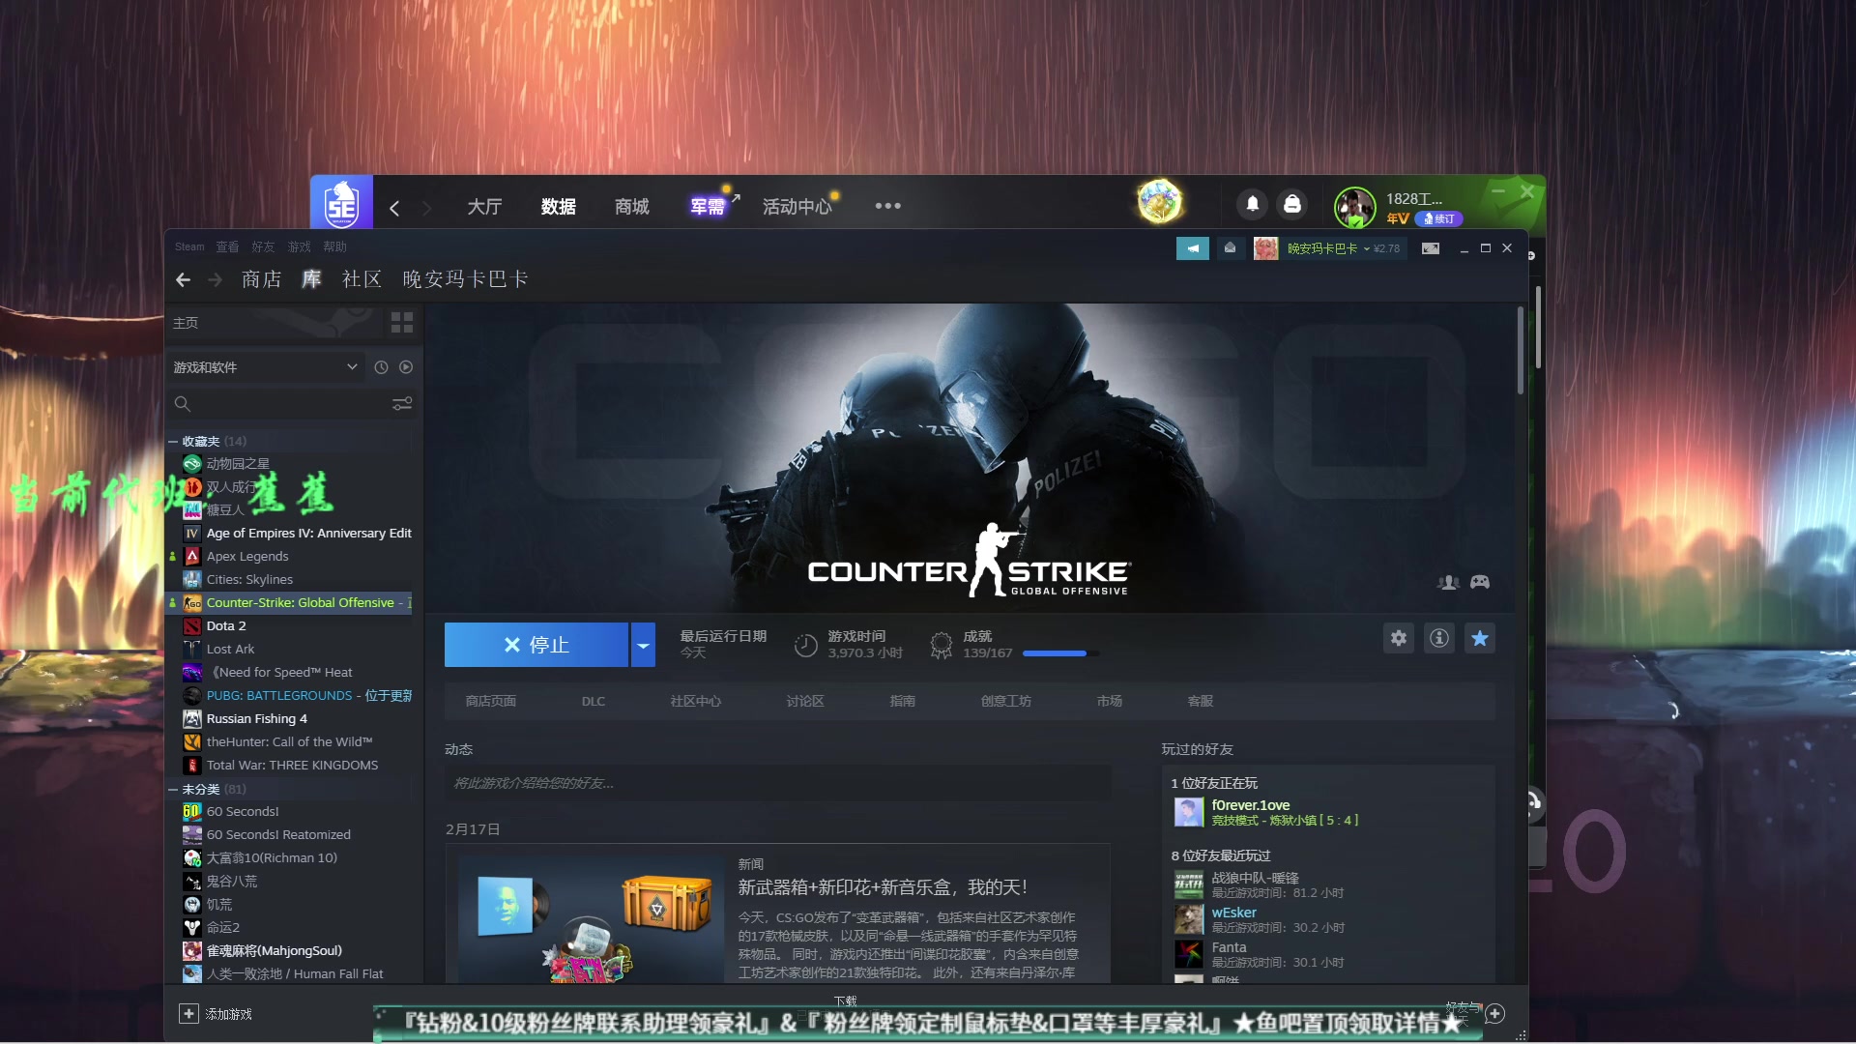
Task: Open the 5E military supply tab
Action: [x=708, y=207]
